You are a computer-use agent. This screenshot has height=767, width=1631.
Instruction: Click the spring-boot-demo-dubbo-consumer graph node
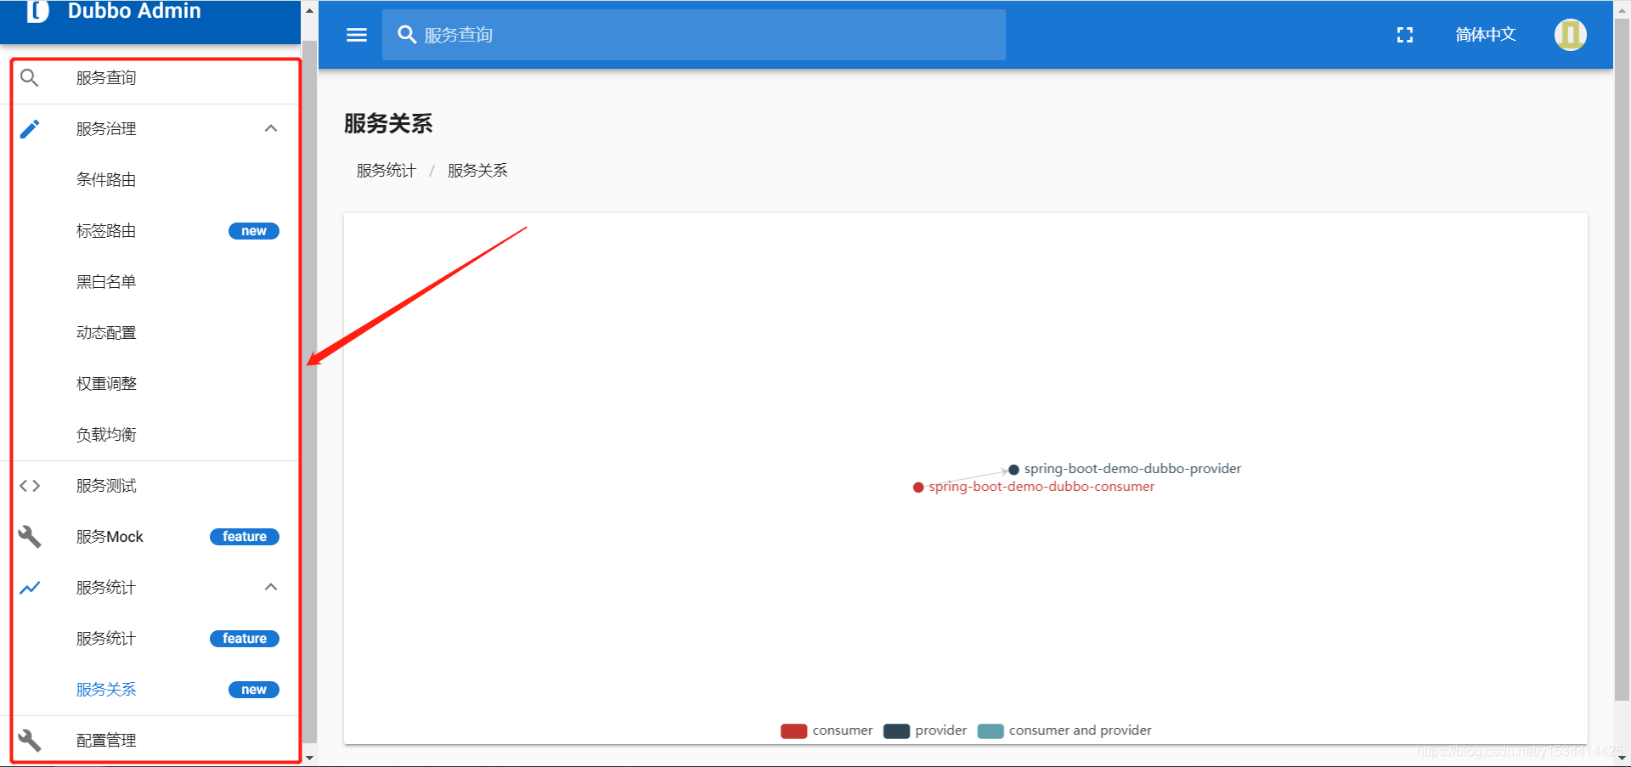point(918,488)
